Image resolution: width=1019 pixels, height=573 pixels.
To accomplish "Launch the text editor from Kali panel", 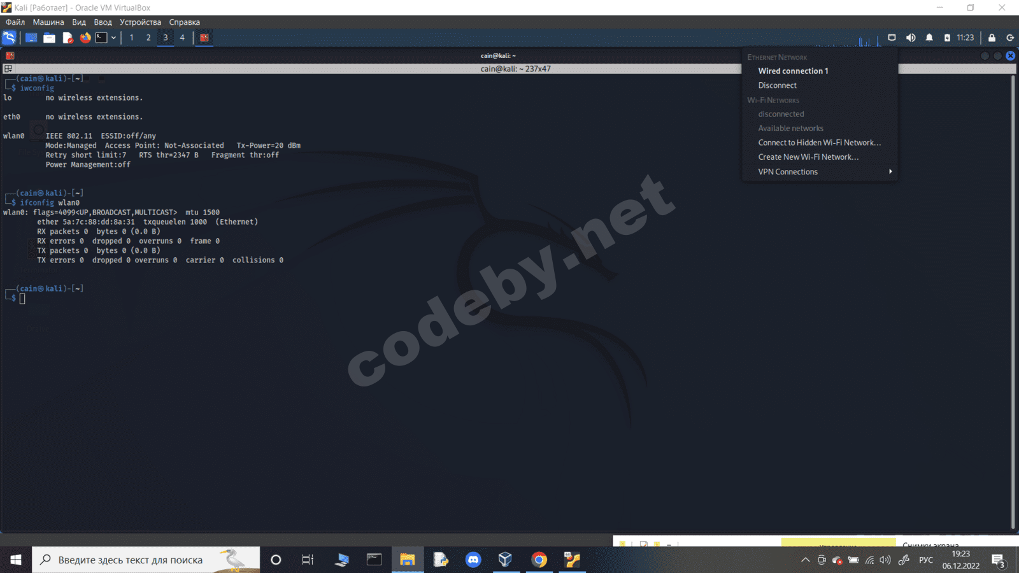I will (x=68, y=38).
